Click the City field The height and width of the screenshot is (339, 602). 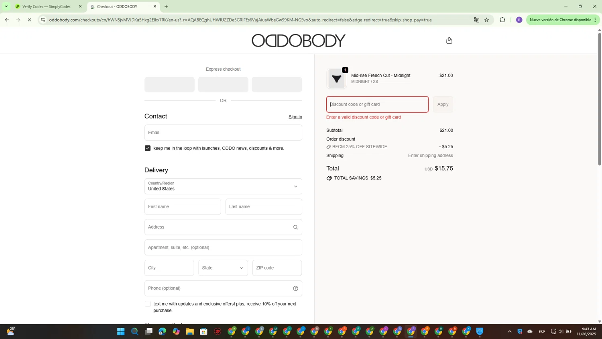click(169, 268)
